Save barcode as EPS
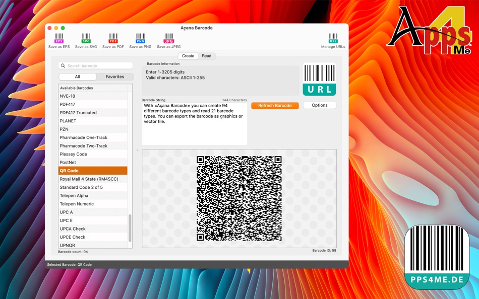The image size is (479, 299). [59, 41]
